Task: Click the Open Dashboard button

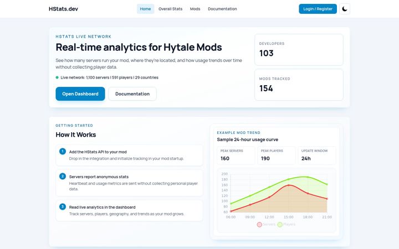Action: point(80,94)
